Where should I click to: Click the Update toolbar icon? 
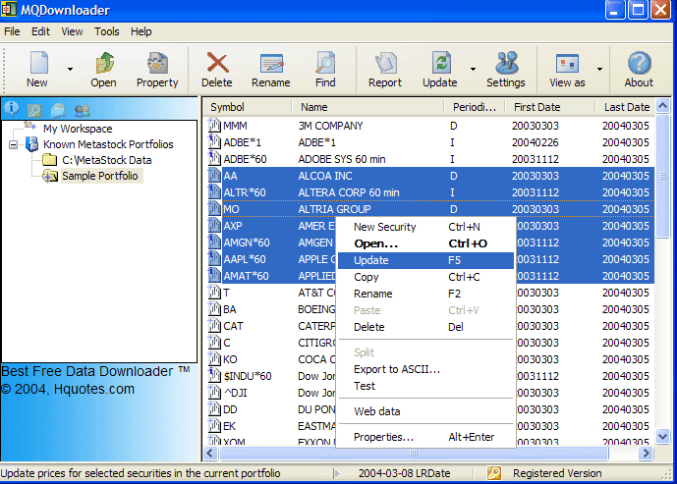coord(441,63)
